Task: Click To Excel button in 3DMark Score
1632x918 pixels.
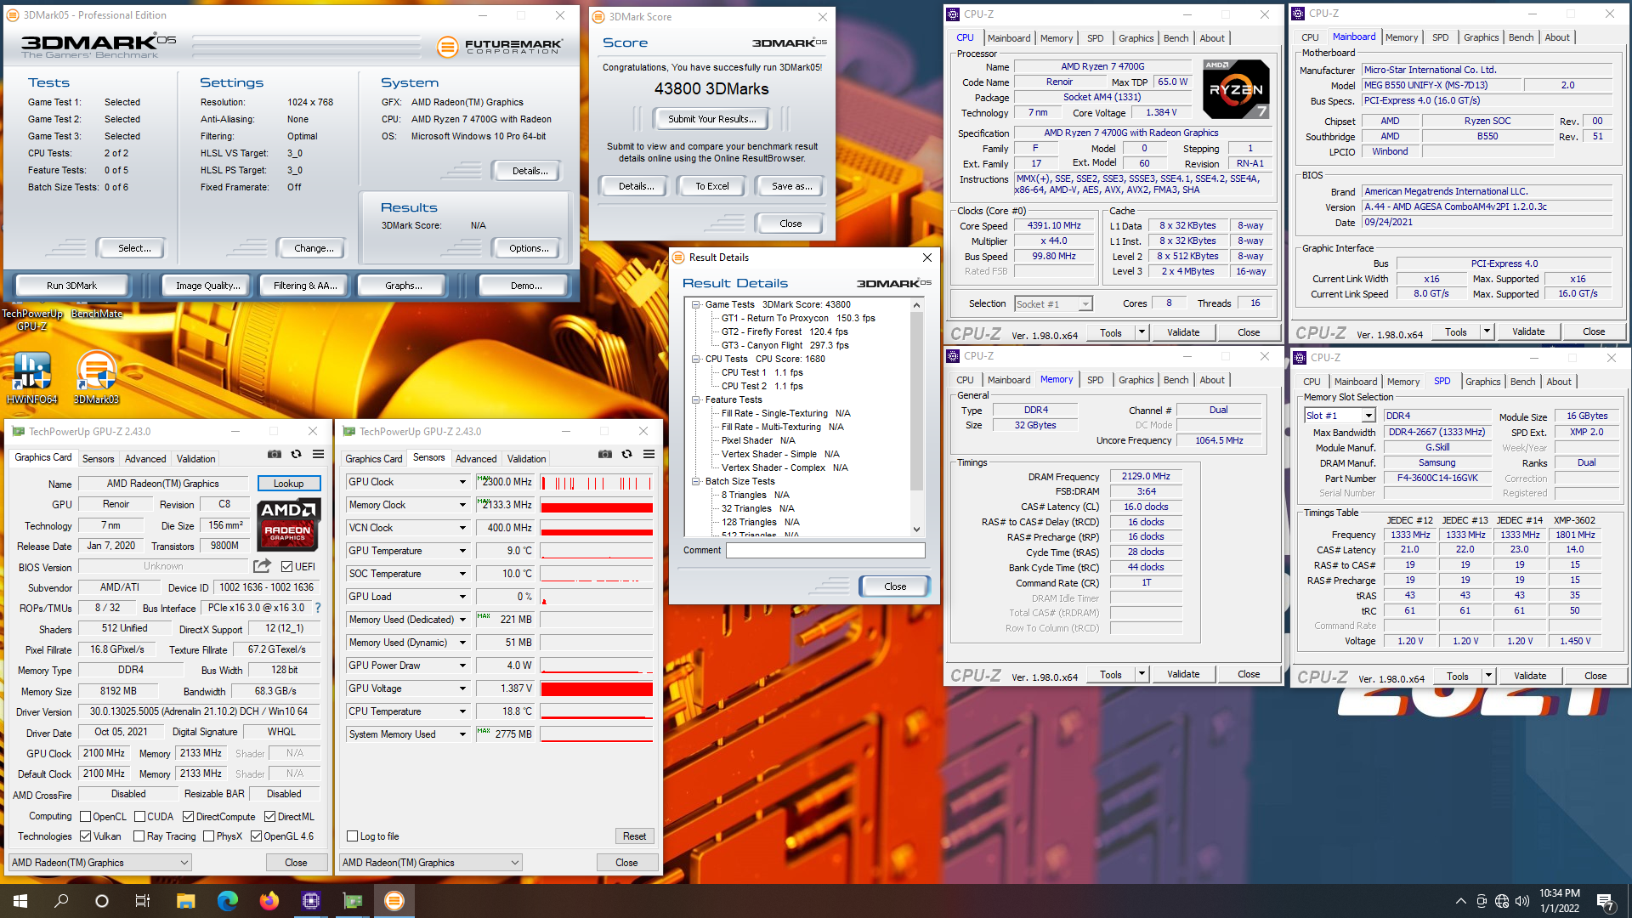Action: pyautogui.click(x=711, y=186)
